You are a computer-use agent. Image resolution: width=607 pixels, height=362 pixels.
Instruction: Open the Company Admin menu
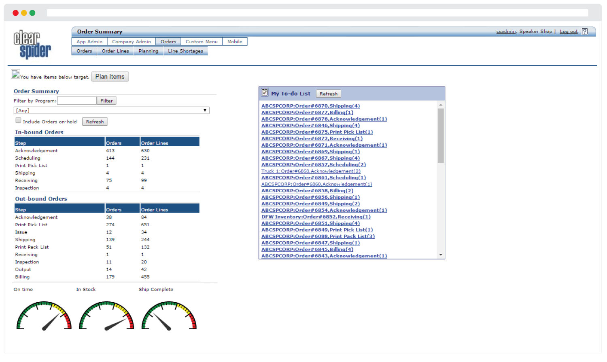tap(131, 42)
